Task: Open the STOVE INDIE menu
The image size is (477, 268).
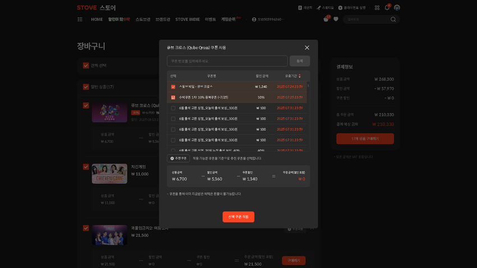Action: pyautogui.click(x=187, y=20)
